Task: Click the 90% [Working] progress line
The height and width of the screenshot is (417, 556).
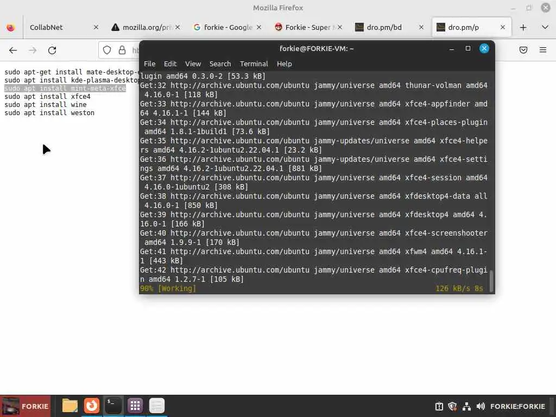Action: pos(168,289)
